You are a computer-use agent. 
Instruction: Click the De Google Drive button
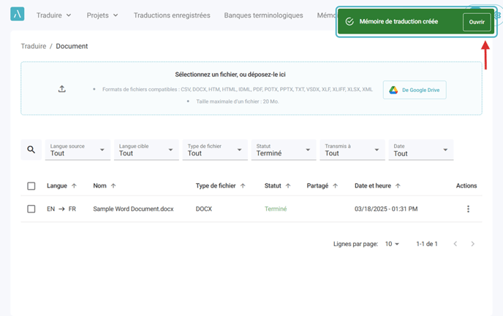click(x=415, y=90)
